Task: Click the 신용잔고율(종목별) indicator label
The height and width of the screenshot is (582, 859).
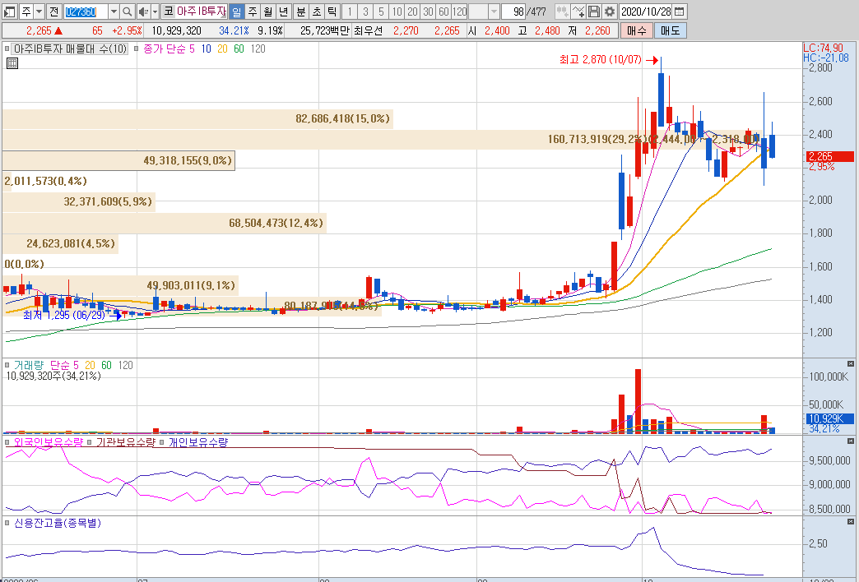Action: (58, 523)
